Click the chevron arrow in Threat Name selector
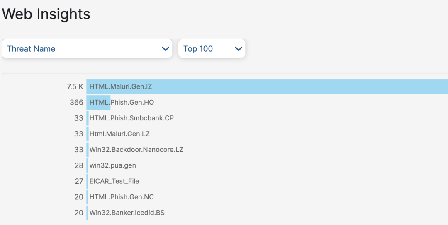448x225 pixels. (166, 49)
